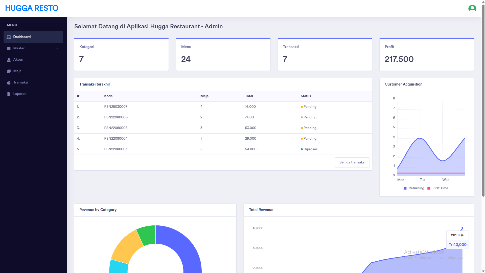Click the Master database icon

9,48
